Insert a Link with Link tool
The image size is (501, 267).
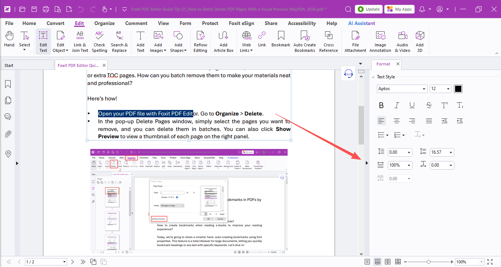pos(262,39)
